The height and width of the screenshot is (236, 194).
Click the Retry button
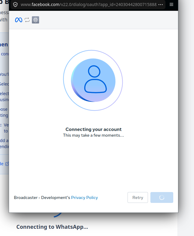(138, 197)
